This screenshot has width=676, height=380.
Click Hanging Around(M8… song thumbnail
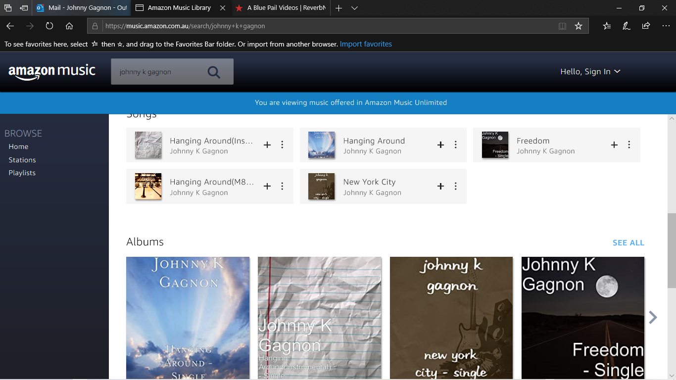148,186
